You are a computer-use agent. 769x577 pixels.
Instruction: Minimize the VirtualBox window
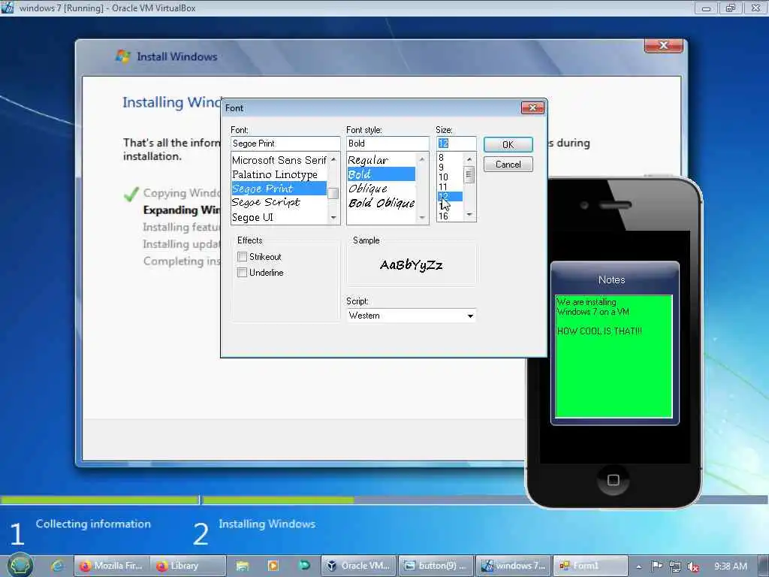pyautogui.click(x=706, y=8)
